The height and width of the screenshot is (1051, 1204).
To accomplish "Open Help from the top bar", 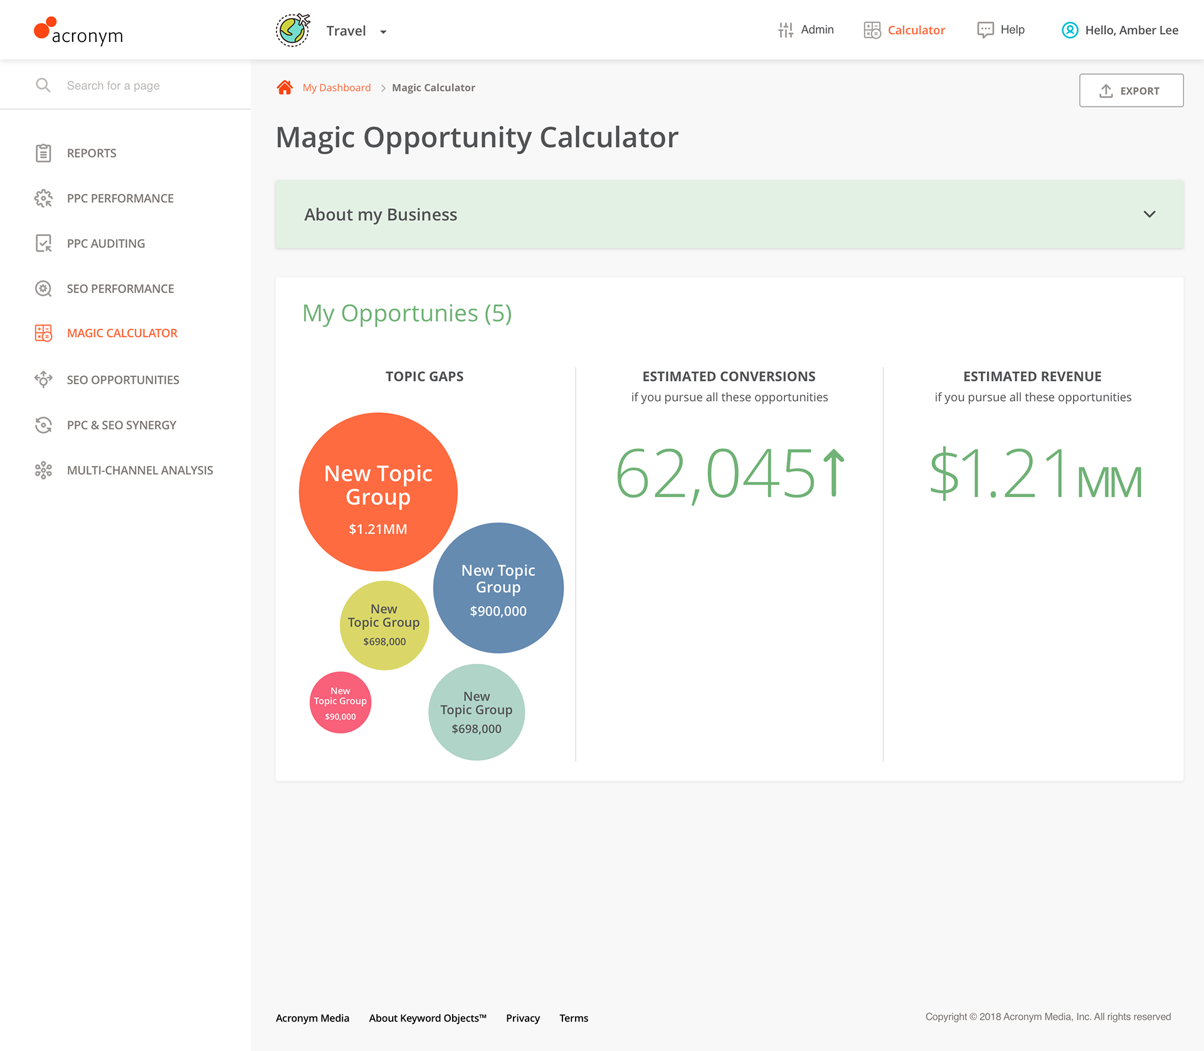I will tap(1001, 30).
